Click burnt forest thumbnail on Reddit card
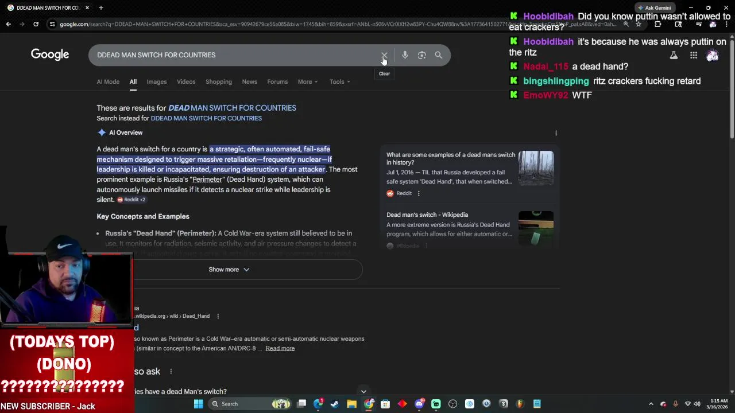 (x=536, y=168)
